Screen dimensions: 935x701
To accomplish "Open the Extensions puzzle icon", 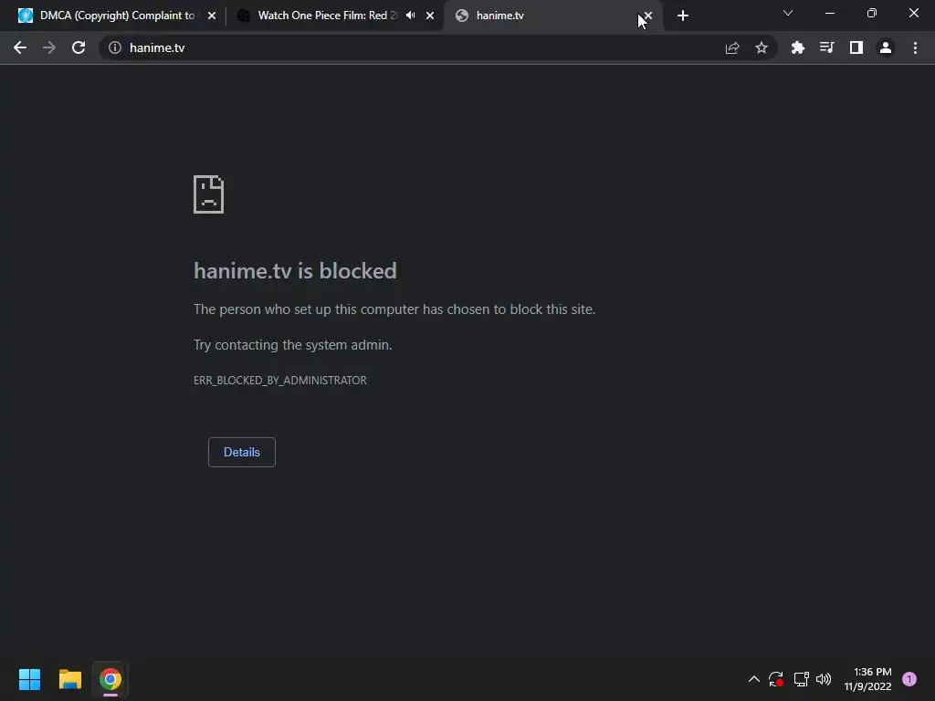I will pyautogui.click(x=798, y=47).
